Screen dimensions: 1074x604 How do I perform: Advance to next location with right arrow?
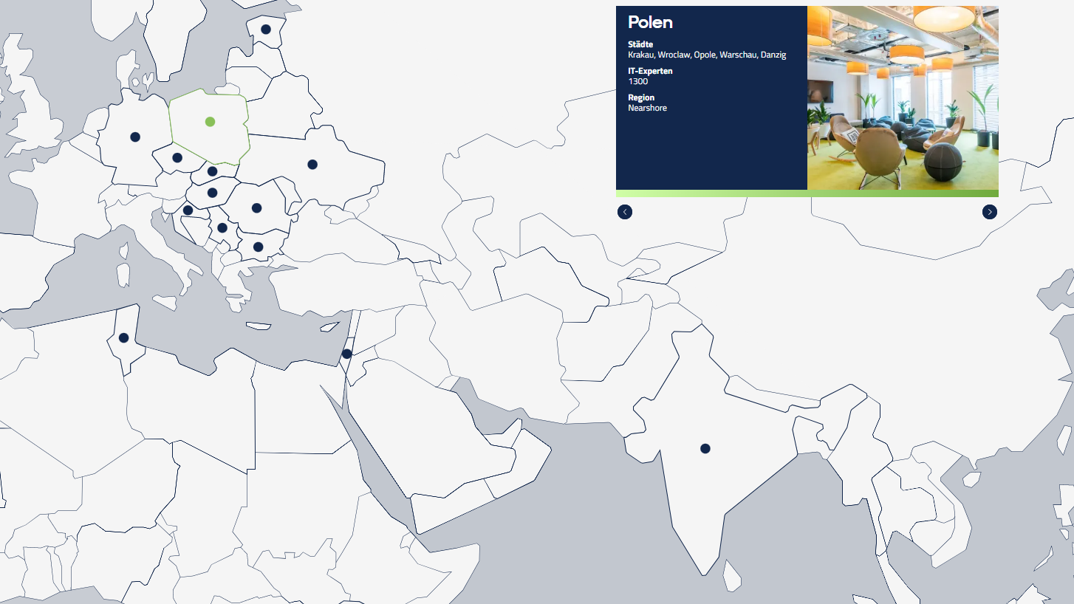989,212
